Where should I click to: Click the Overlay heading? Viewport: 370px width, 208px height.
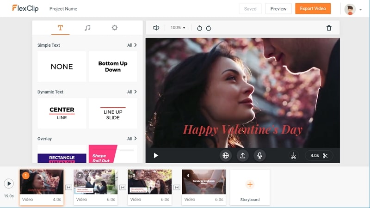(x=44, y=138)
